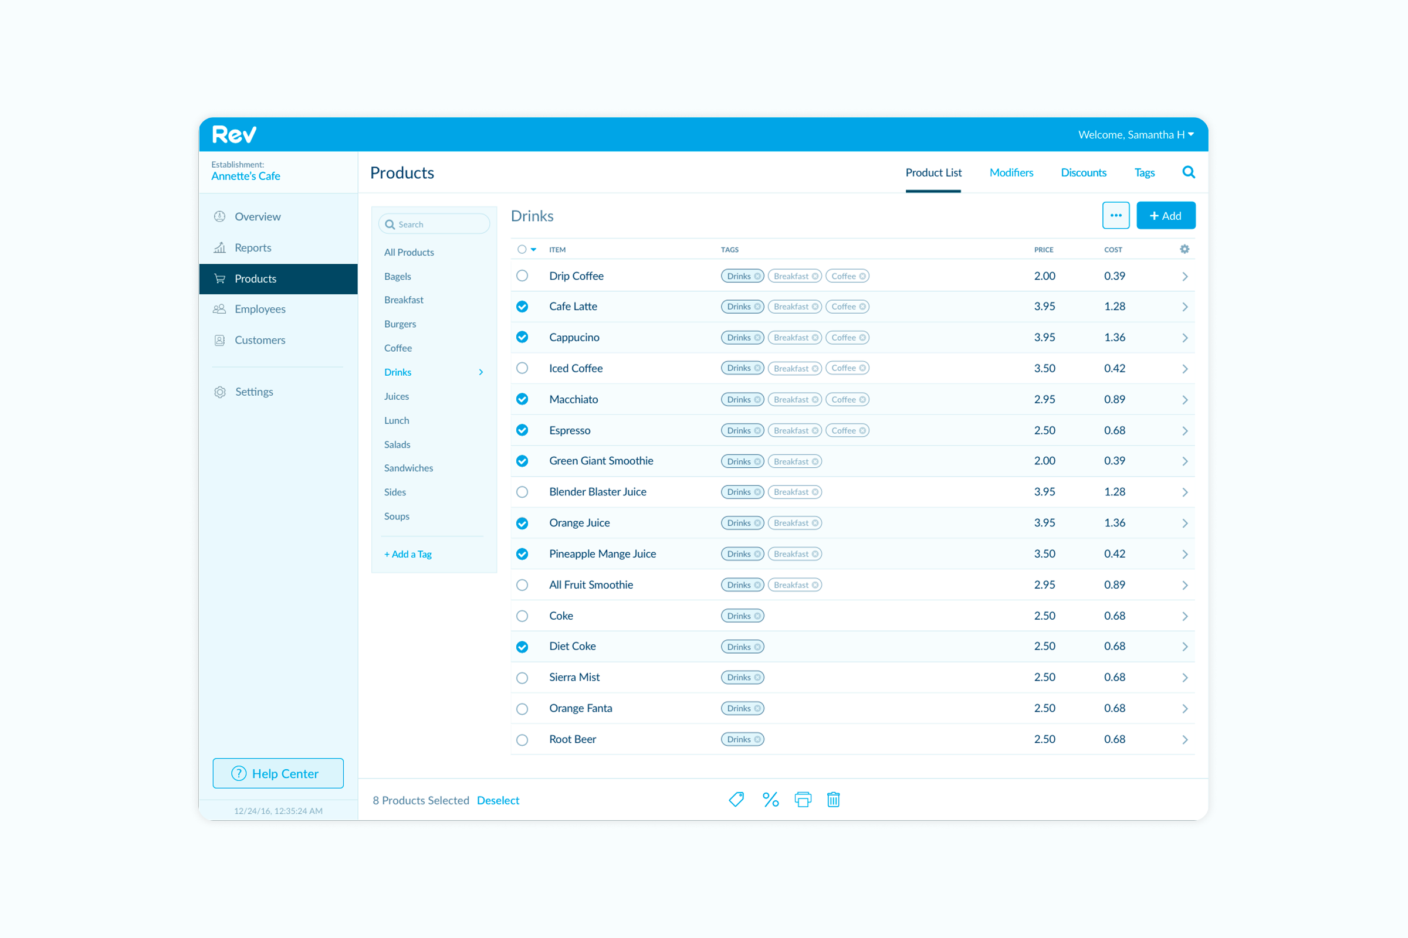The image size is (1408, 938).
Task: Select the Drip Coffee checkbox
Action: 522,275
